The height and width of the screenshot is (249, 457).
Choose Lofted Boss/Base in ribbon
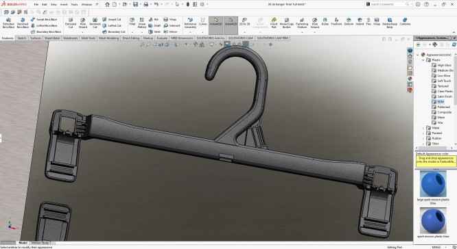[44, 25]
